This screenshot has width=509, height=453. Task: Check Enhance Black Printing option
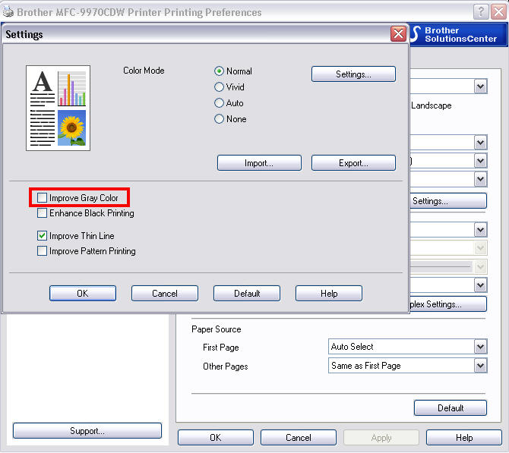point(43,213)
